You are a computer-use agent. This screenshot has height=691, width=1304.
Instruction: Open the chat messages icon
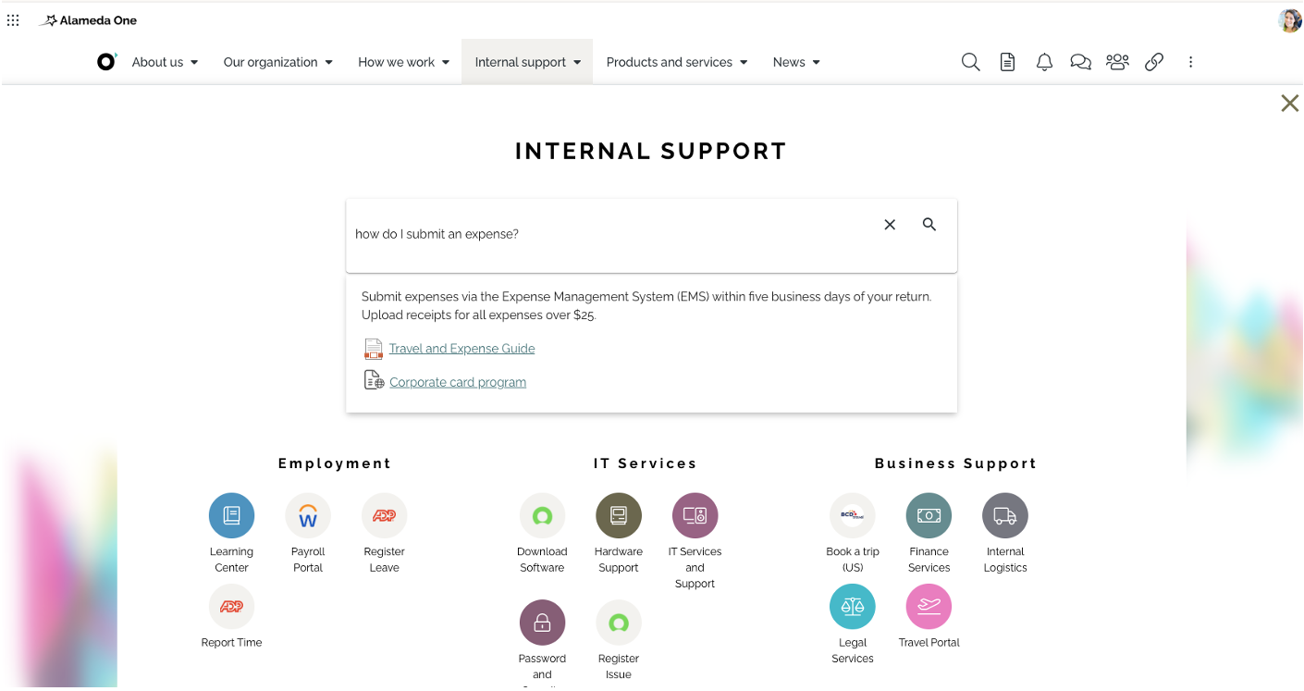[1080, 62]
